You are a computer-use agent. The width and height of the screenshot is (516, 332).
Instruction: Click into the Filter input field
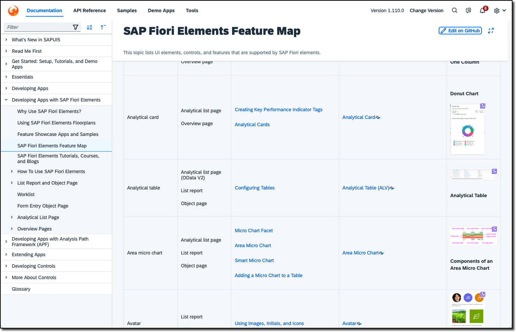tap(38, 27)
